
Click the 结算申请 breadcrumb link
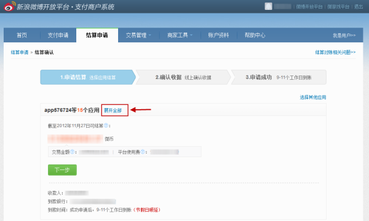click(x=20, y=52)
